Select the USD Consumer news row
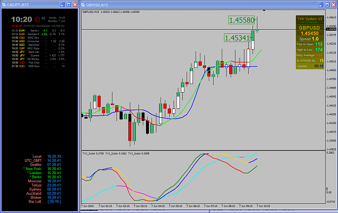The height and width of the screenshot is (213, 338). click(38, 41)
